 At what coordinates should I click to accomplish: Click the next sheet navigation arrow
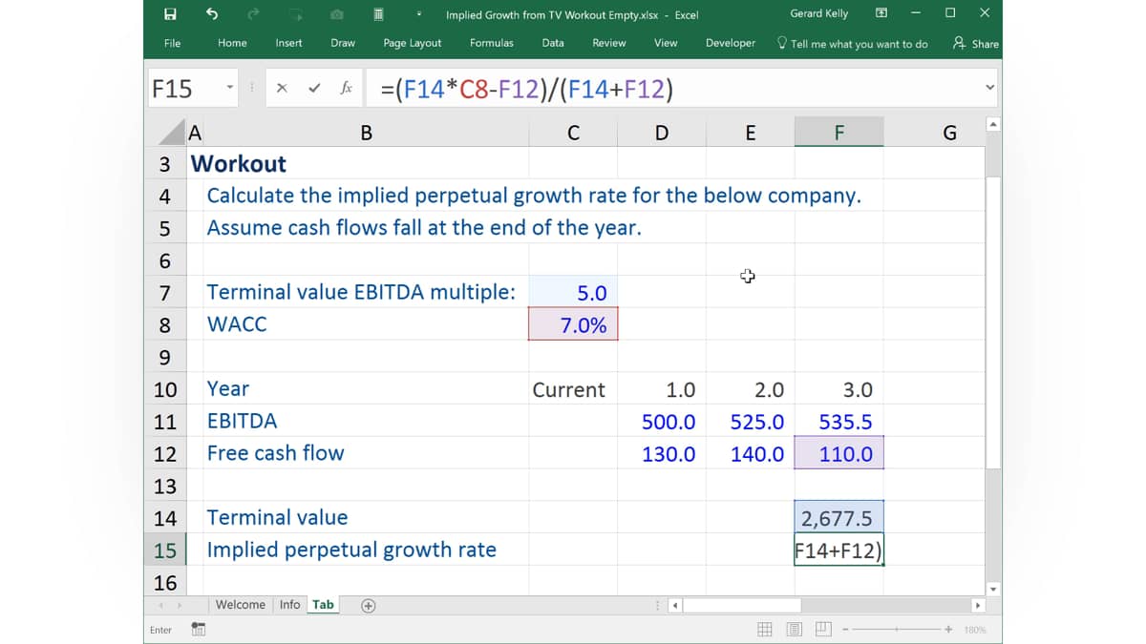point(180,605)
